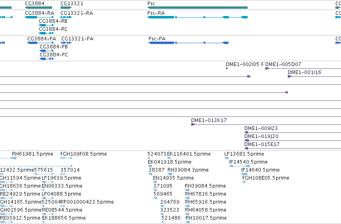Click the RH67816.5prime EST label
The image size is (341, 224).
coord(206,194)
